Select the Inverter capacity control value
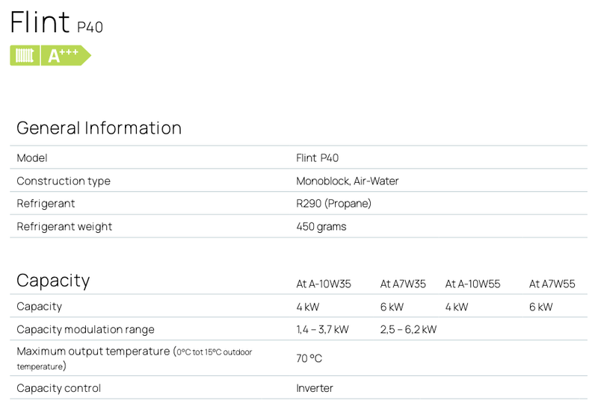 pyautogui.click(x=315, y=388)
